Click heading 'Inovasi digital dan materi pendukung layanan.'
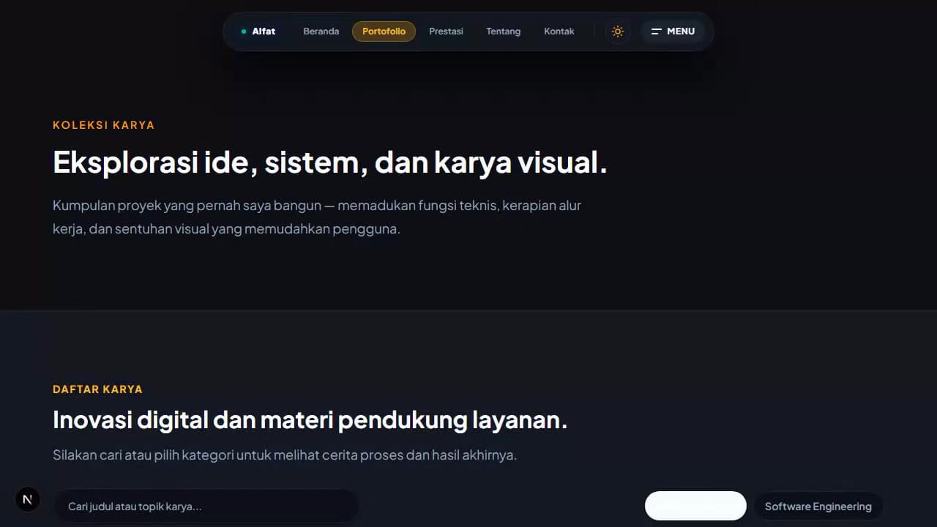The image size is (937, 527). click(x=310, y=421)
